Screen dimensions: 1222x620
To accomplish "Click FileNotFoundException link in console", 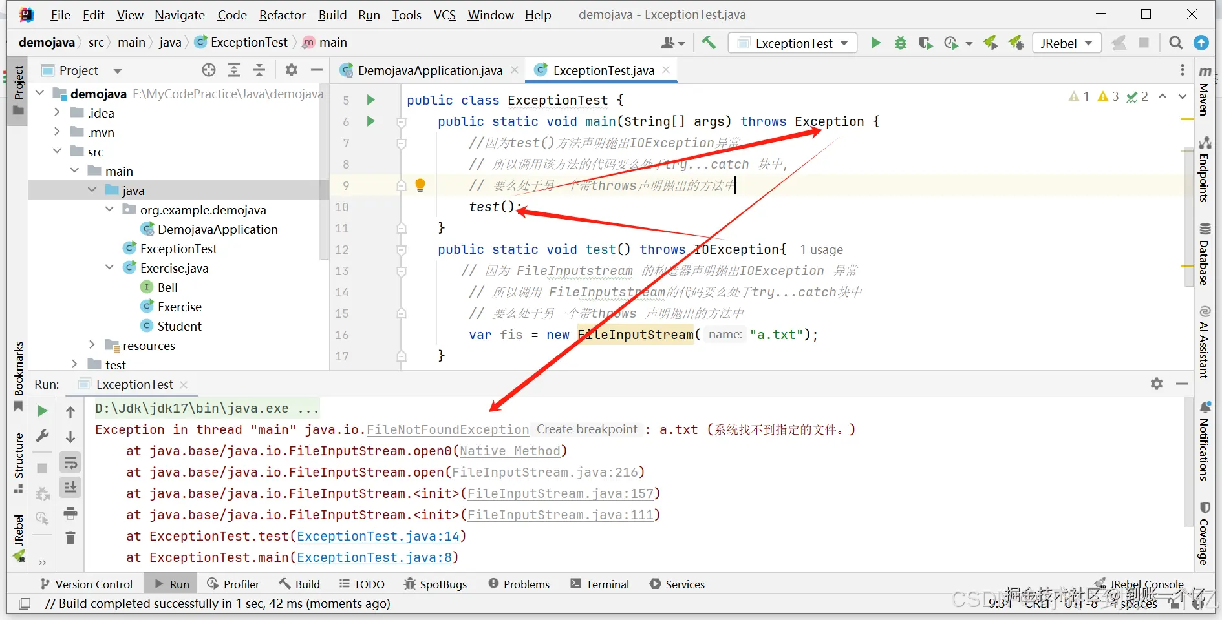I will tap(447, 429).
